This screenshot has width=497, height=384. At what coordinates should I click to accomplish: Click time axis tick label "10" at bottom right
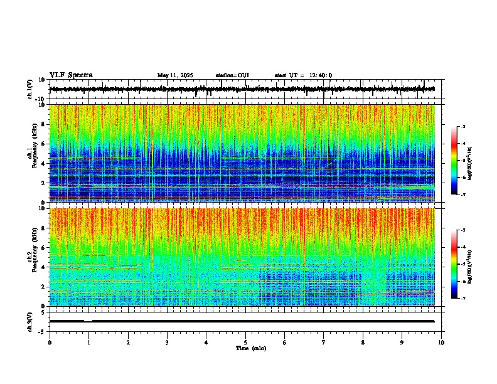click(441, 343)
